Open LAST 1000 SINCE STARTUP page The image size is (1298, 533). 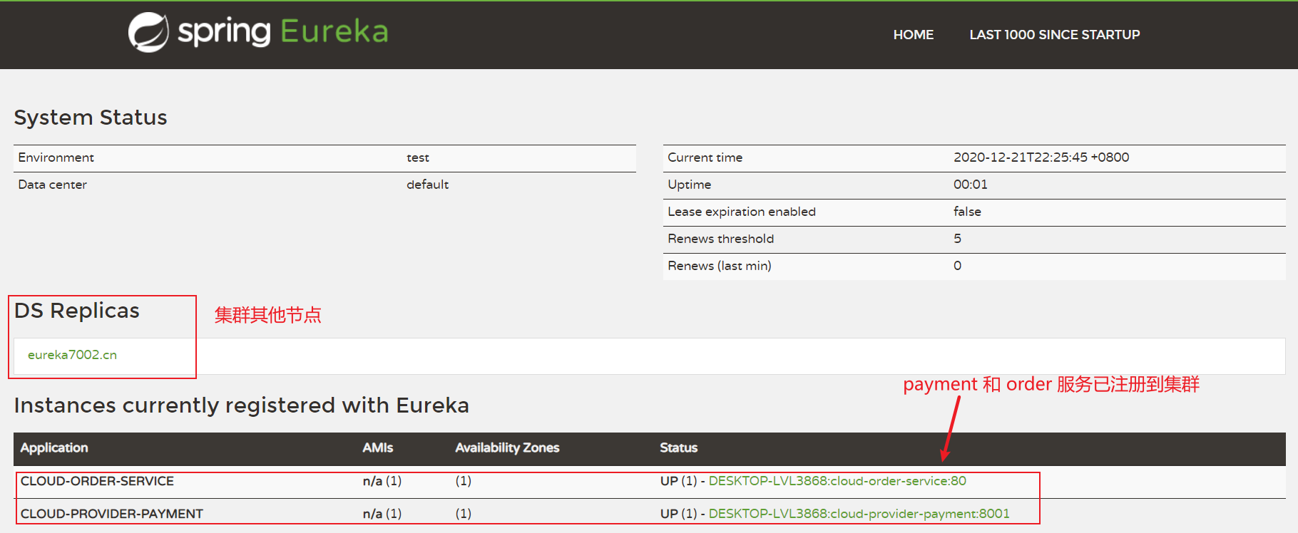pos(1054,34)
